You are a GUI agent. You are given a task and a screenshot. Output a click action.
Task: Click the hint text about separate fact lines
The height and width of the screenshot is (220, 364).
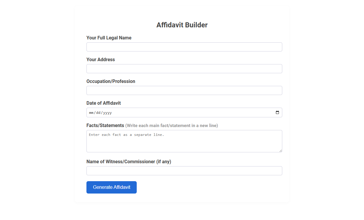pos(171,125)
